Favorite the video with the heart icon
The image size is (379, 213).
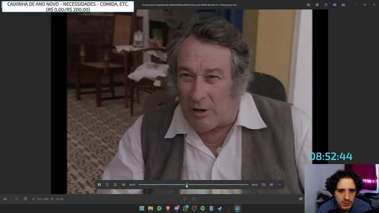click(17, 199)
